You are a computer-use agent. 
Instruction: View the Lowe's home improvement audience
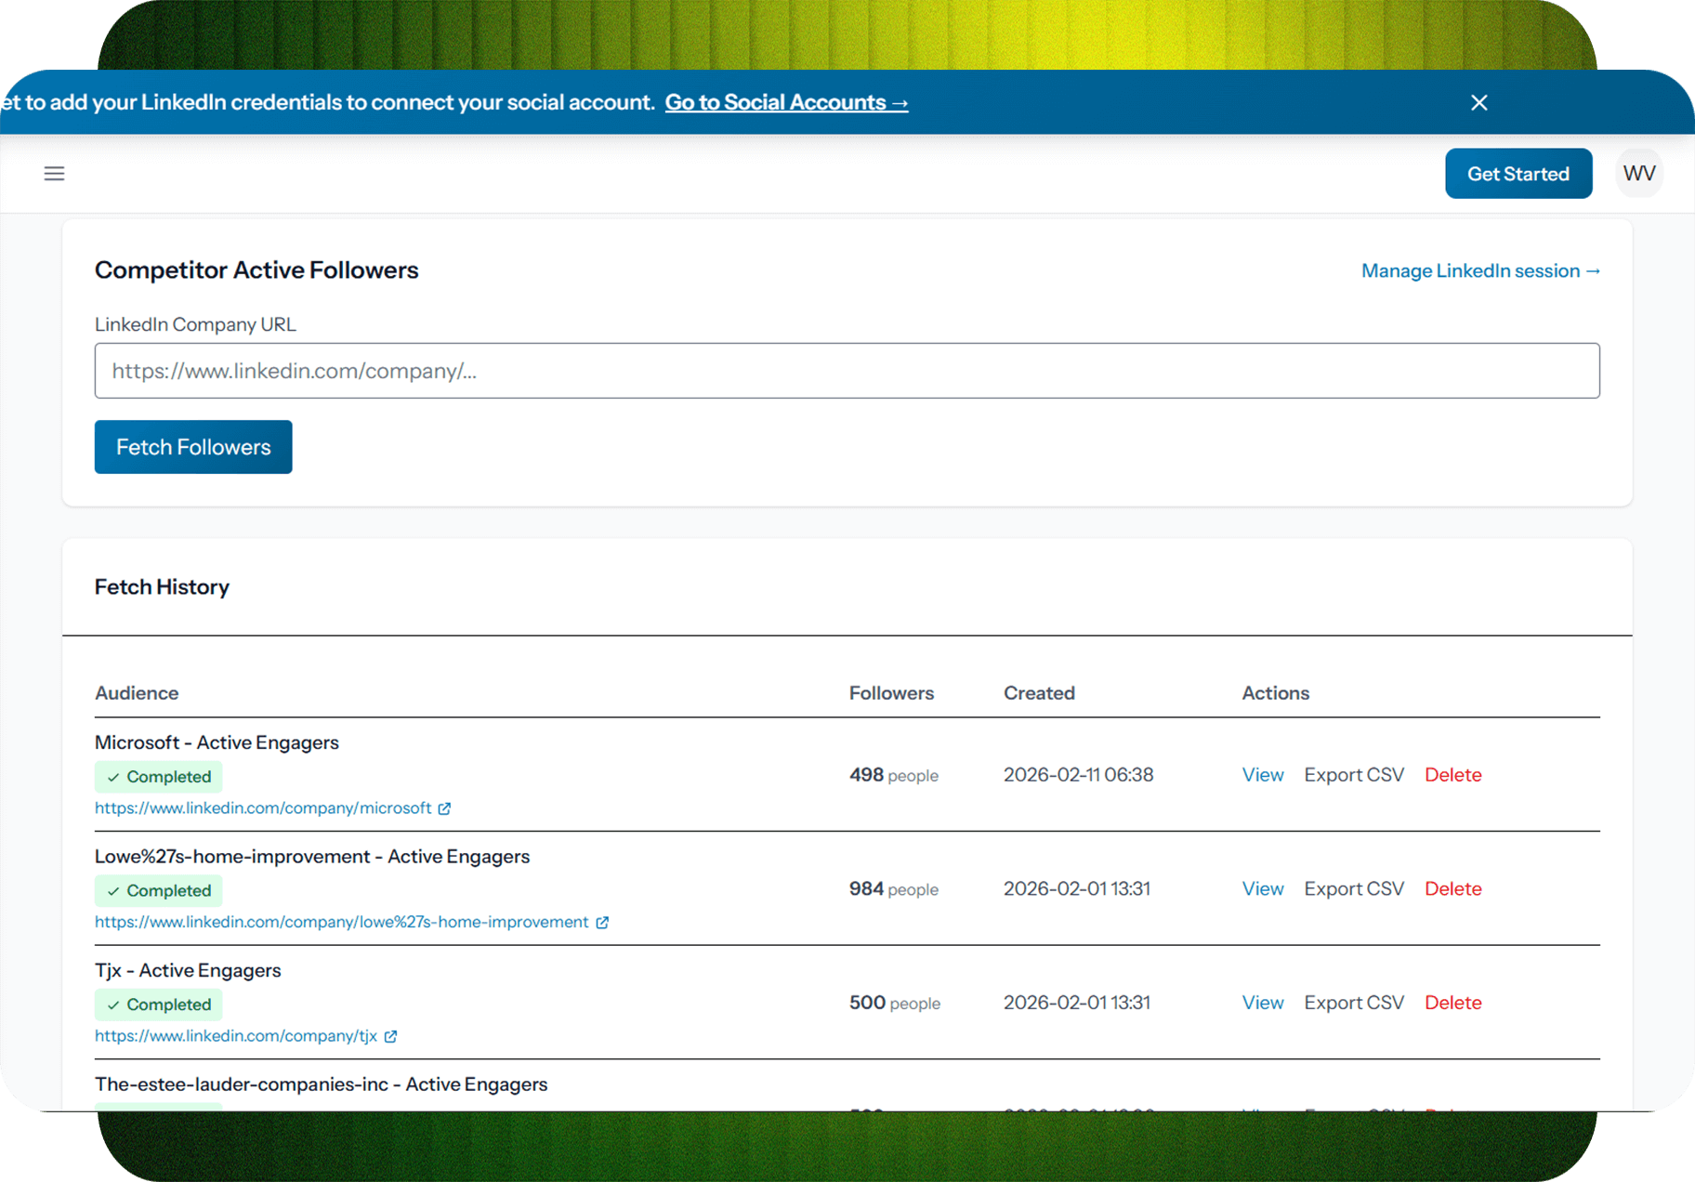(1262, 889)
